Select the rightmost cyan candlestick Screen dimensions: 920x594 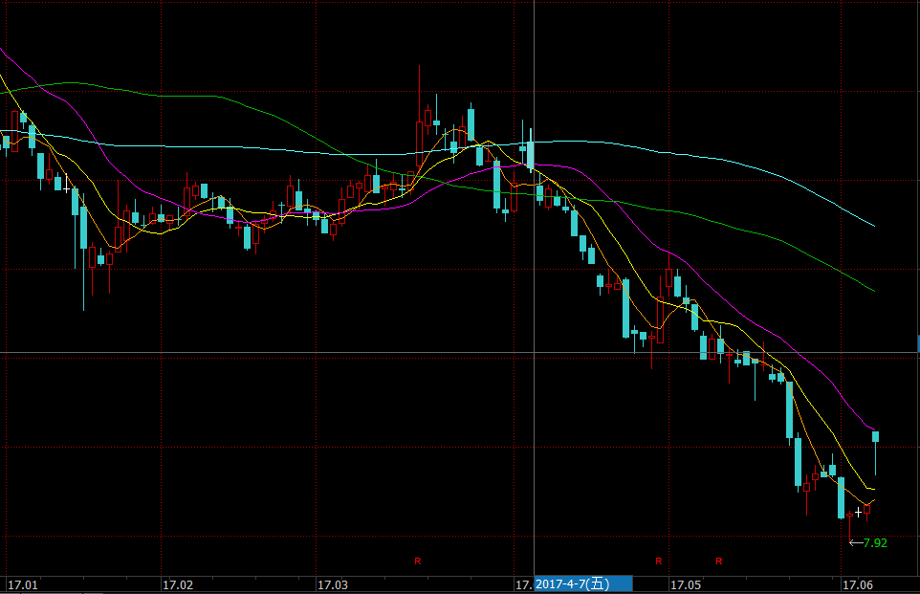pyautogui.click(x=875, y=437)
